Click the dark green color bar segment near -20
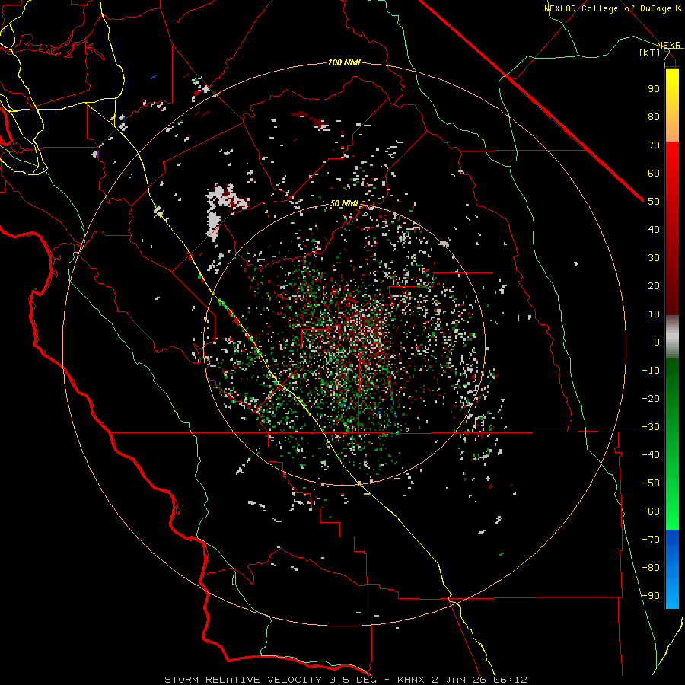The height and width of the screenshot is (685, 685). pyautogui.click(x=672, y=393)
